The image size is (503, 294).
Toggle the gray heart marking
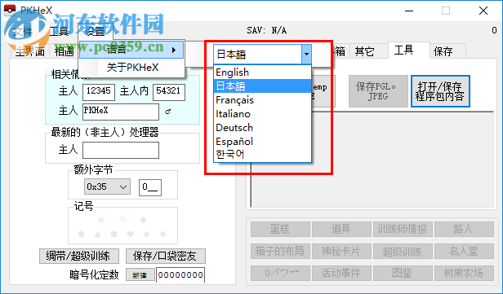tap(131, 235)
